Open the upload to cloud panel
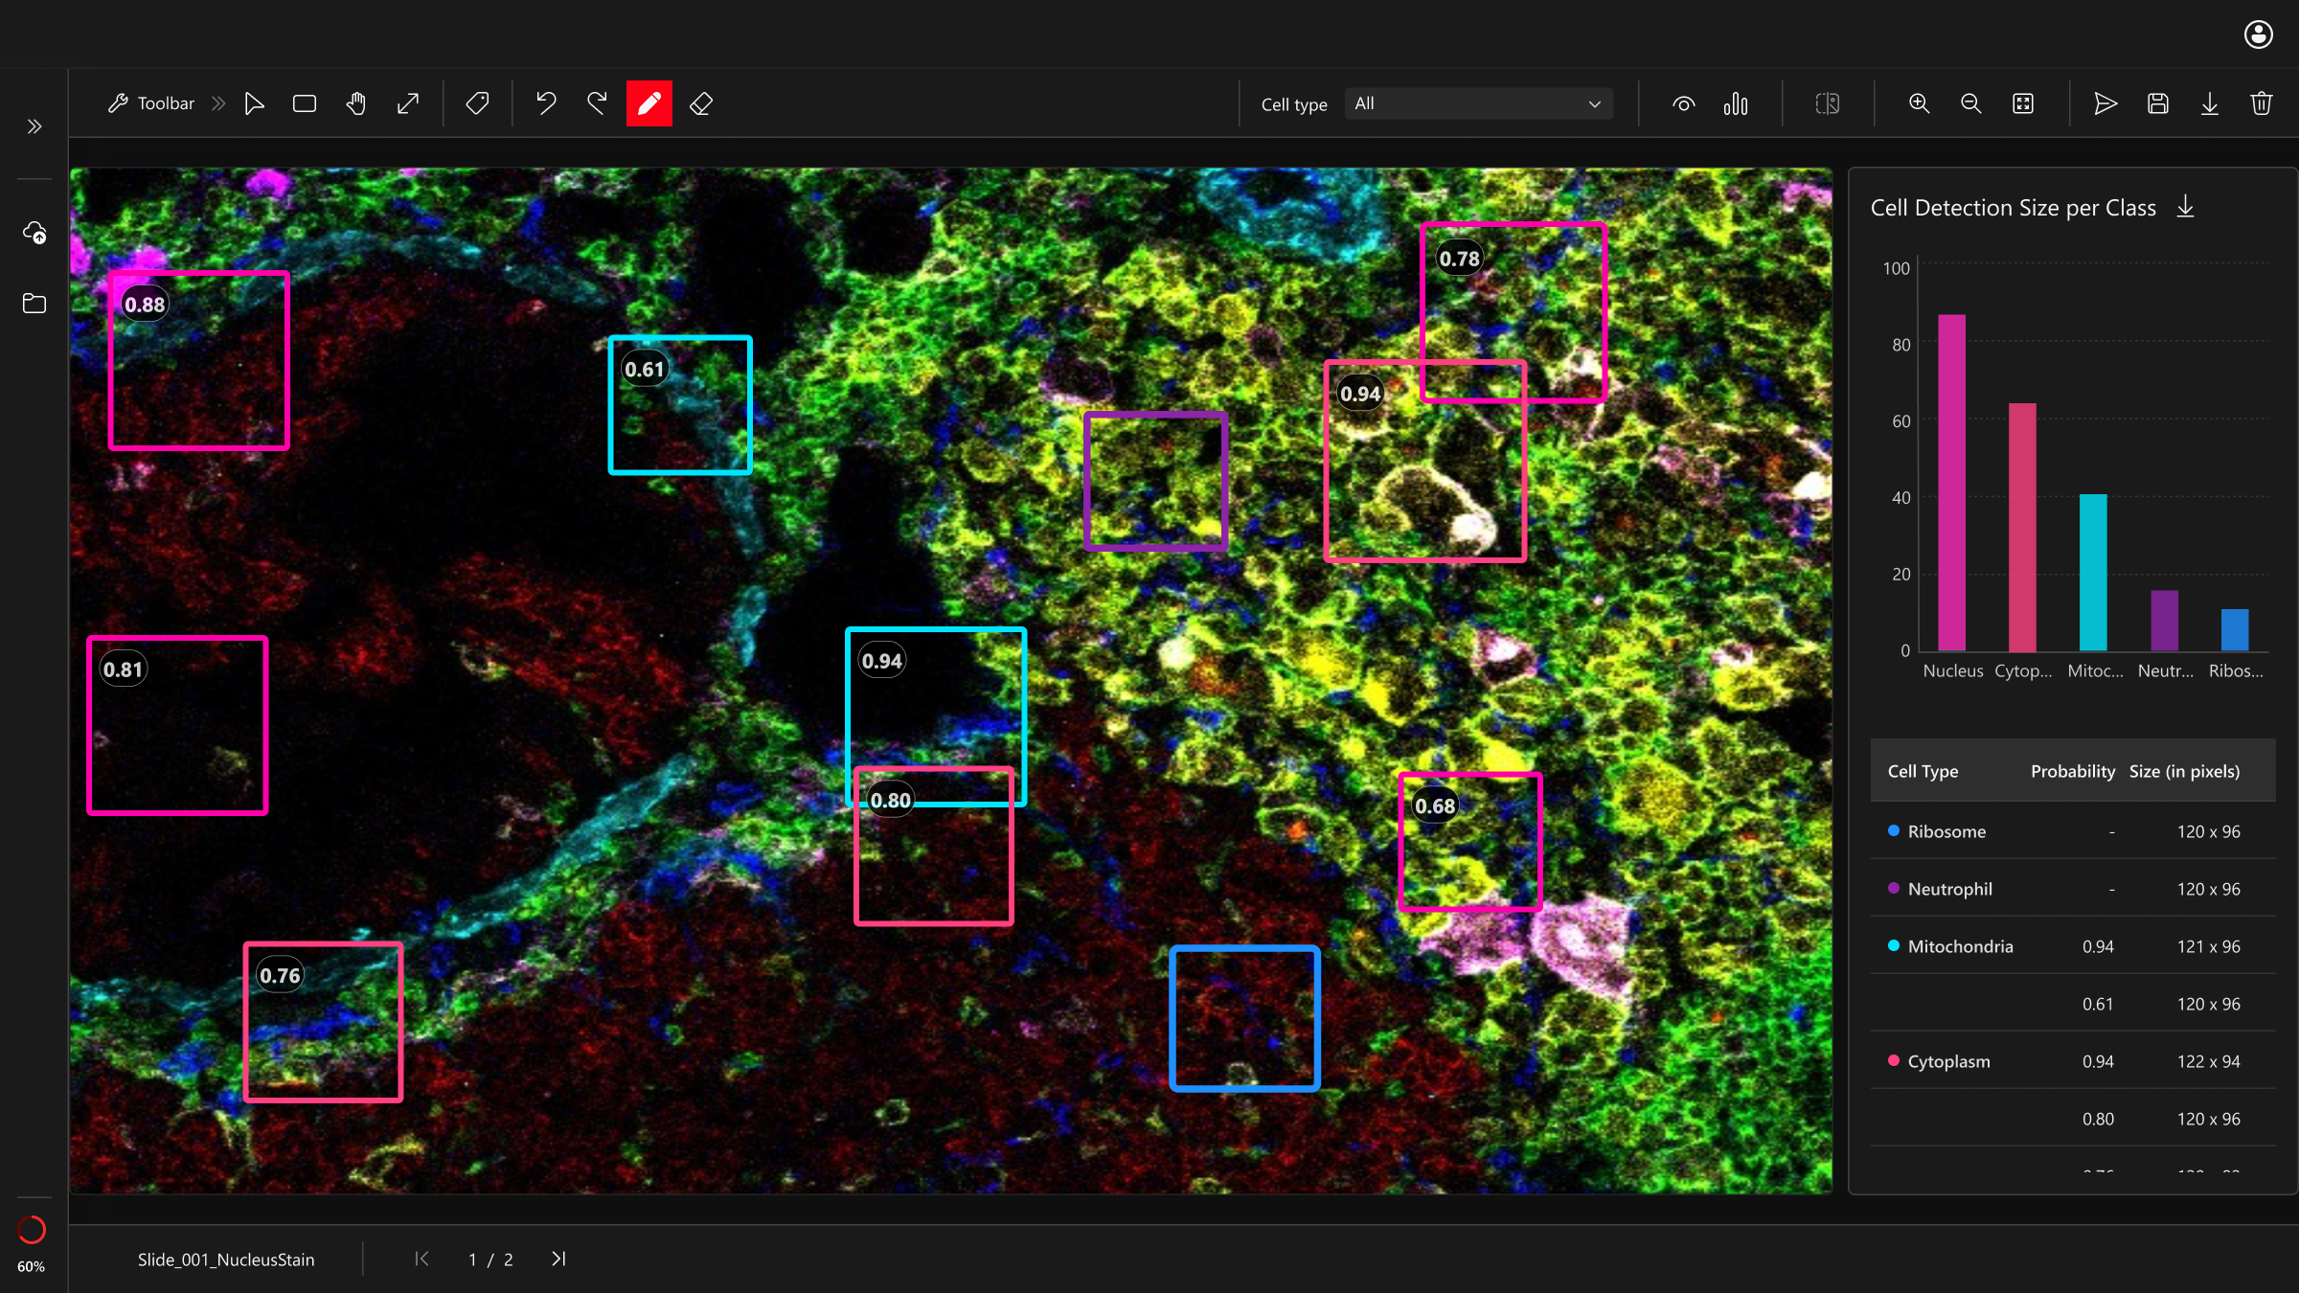The width and height of the screenshot is (2299, 1293). pyautogui.click(x=34, y=233)
